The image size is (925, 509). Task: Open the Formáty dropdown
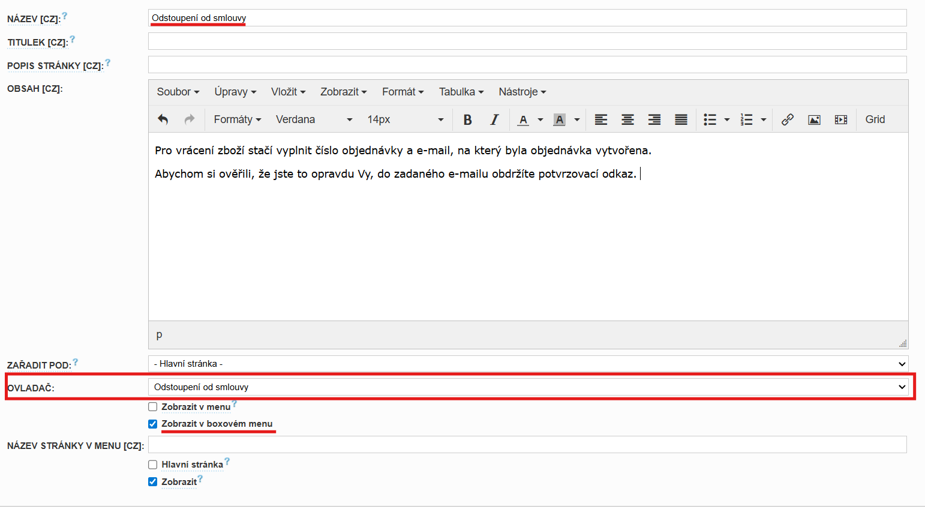[x=238, y=119]
